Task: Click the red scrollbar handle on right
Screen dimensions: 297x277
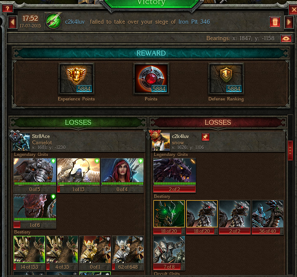Action: [290, 151]
